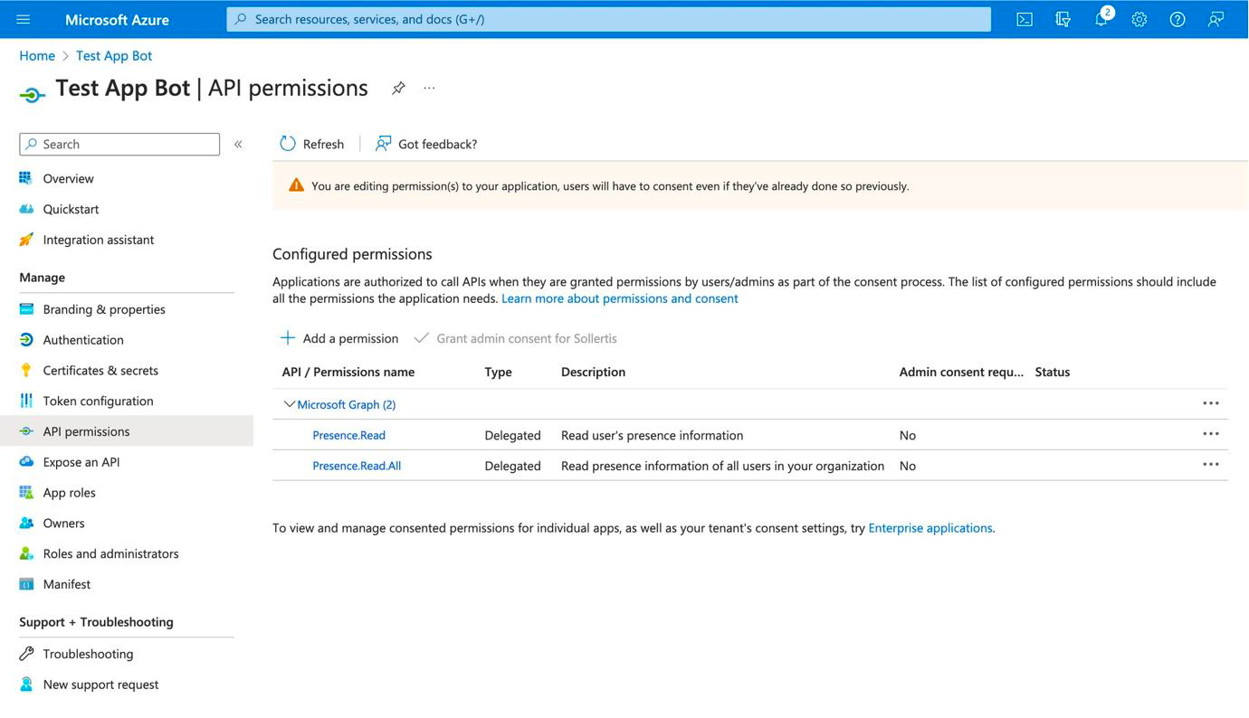
Task: Open Directories and subscriptions filter icon
Action: (1063, 19)
